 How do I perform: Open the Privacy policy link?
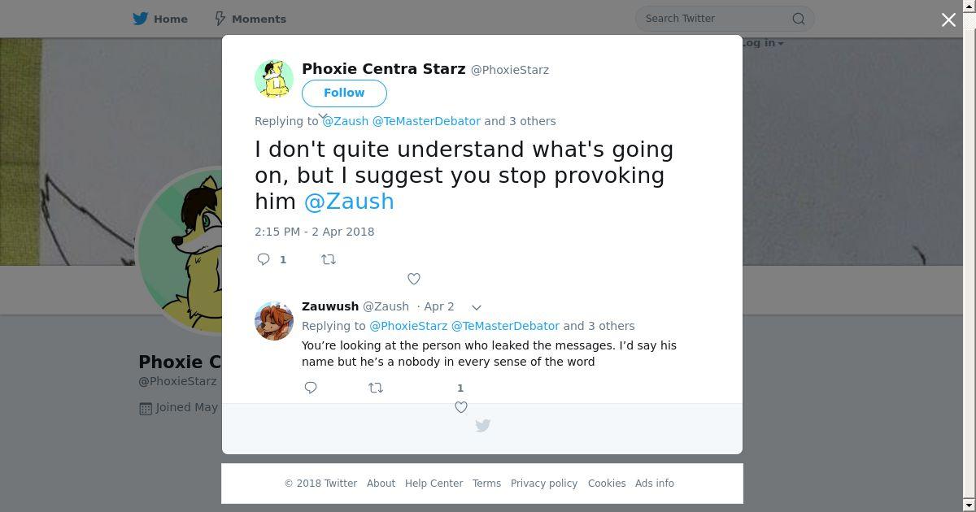[544, 484]
